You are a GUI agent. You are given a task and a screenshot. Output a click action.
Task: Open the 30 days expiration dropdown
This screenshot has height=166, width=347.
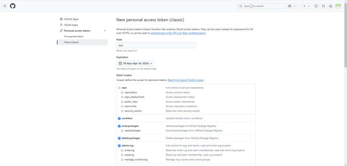click(x=135, y=63)
